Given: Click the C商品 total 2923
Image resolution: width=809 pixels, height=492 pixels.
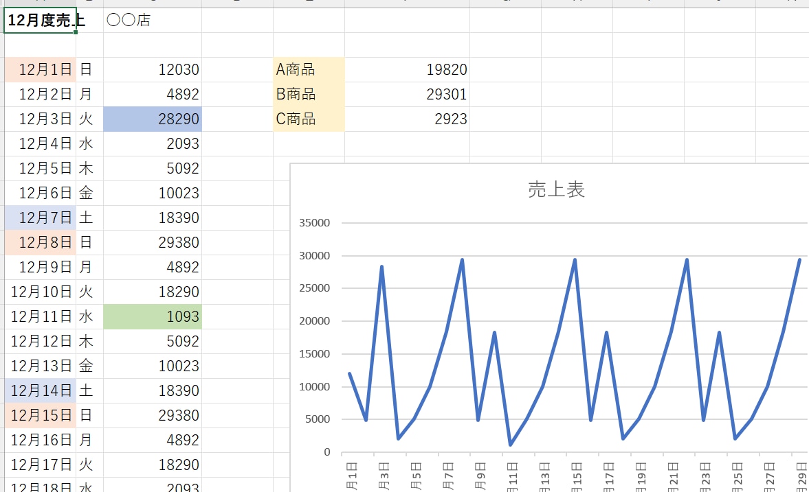Looking at the screenshot, I should tap(407, 119).
